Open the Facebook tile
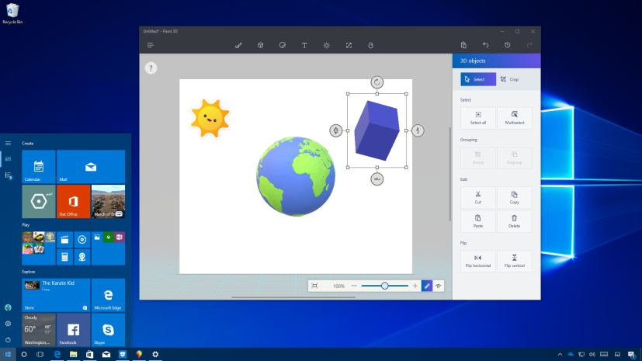642x361 pixels. coord(73,330)
